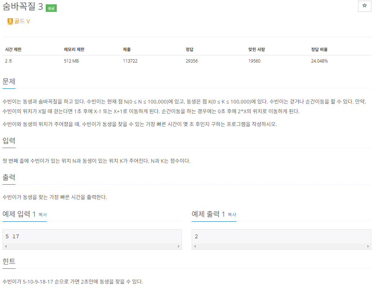Click the right arrow of the input scrollbar
The image size is (375, 290).
point(179,246)
